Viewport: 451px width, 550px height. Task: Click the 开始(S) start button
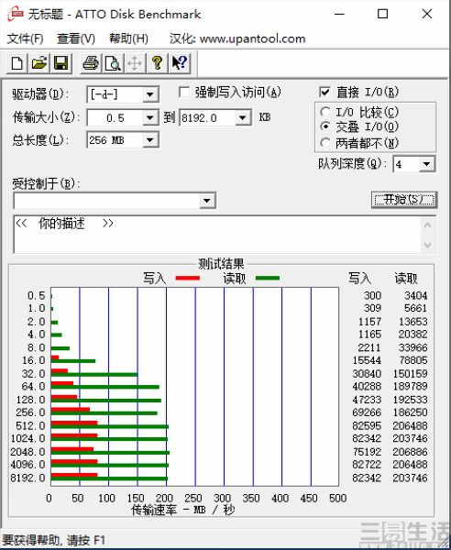click(x=404, y=200)
